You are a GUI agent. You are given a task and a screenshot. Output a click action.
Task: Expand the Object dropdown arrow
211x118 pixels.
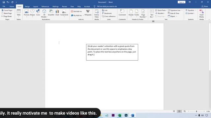coord(177,16)
